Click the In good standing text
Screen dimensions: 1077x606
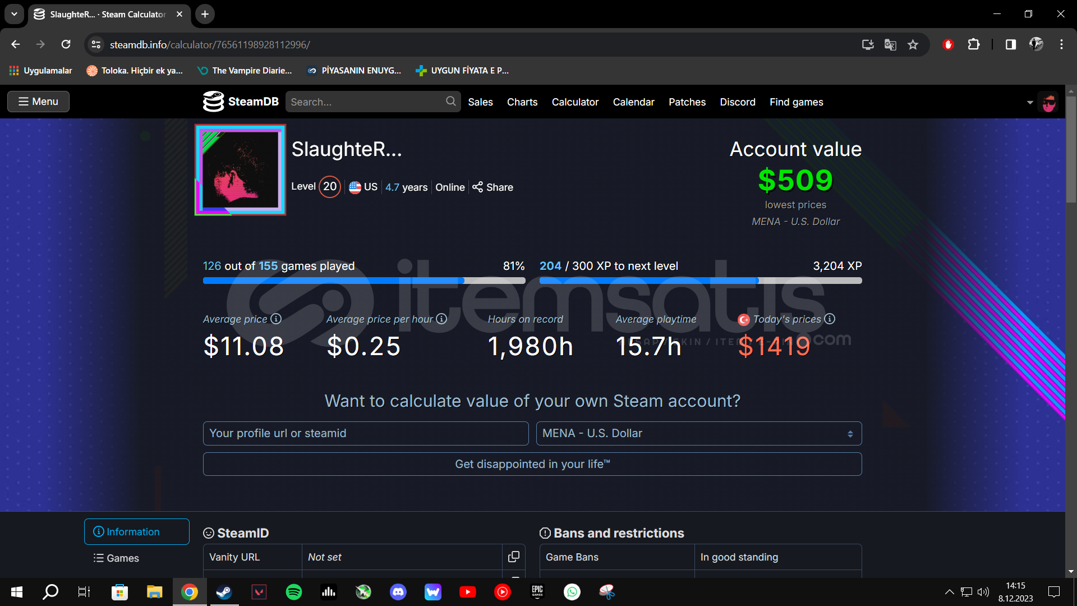[x=739, y=557]
